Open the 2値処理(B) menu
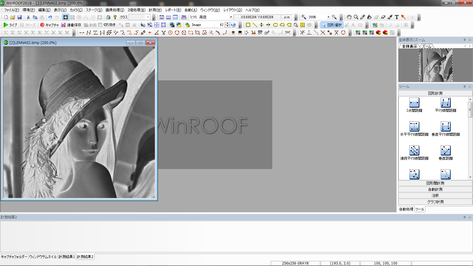 coord(136,10)
